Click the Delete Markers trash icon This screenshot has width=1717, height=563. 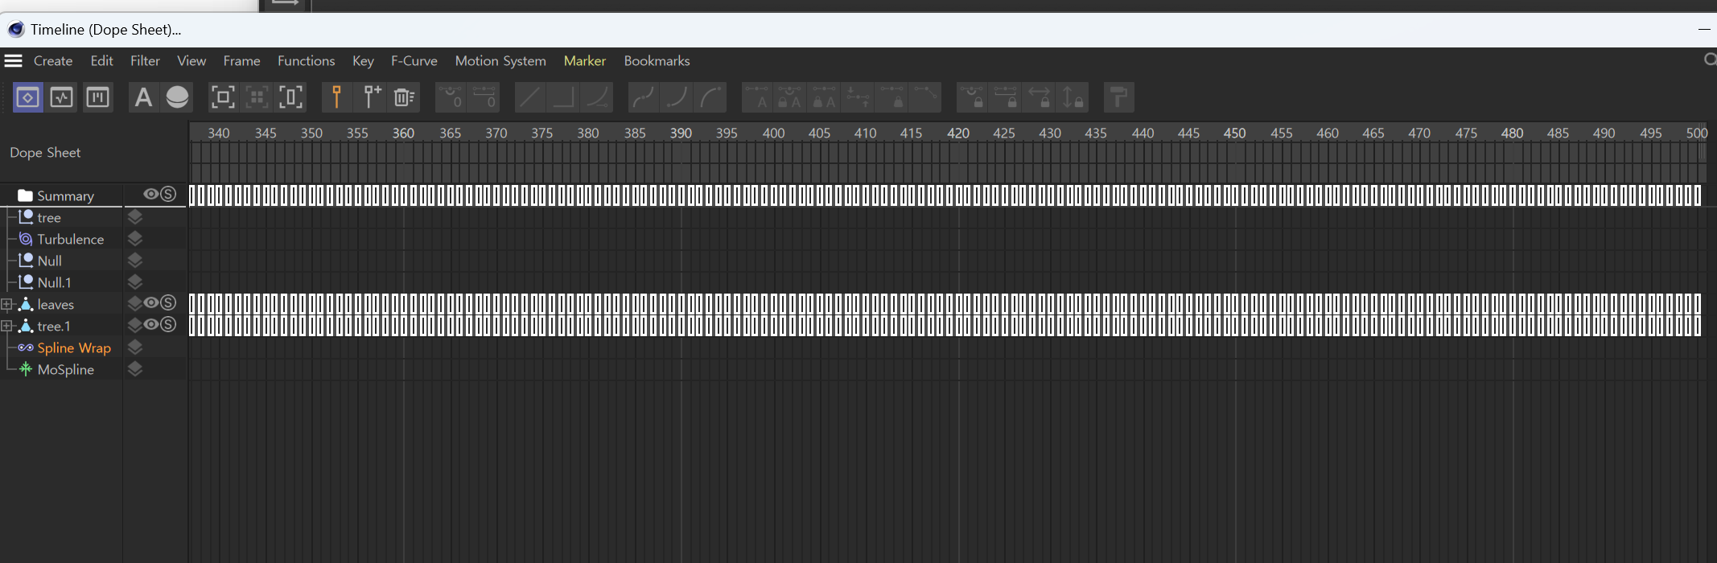coord(404,97)
